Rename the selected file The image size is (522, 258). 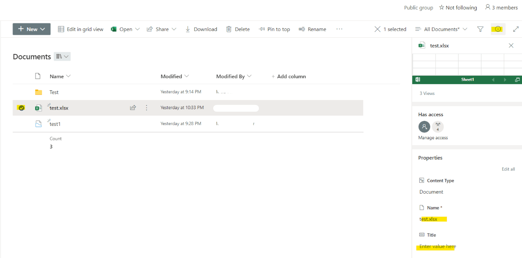click(313, 29)
